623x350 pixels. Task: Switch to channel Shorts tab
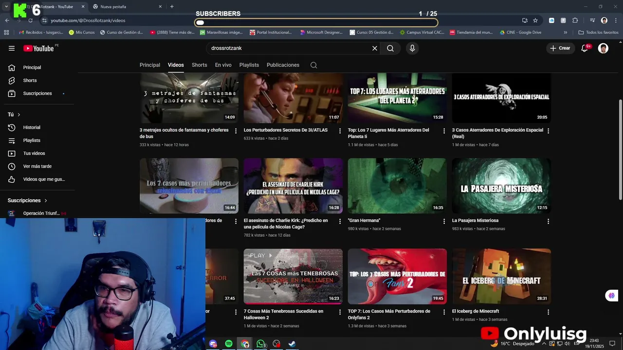pyautogui.click(x=200, y=65)
